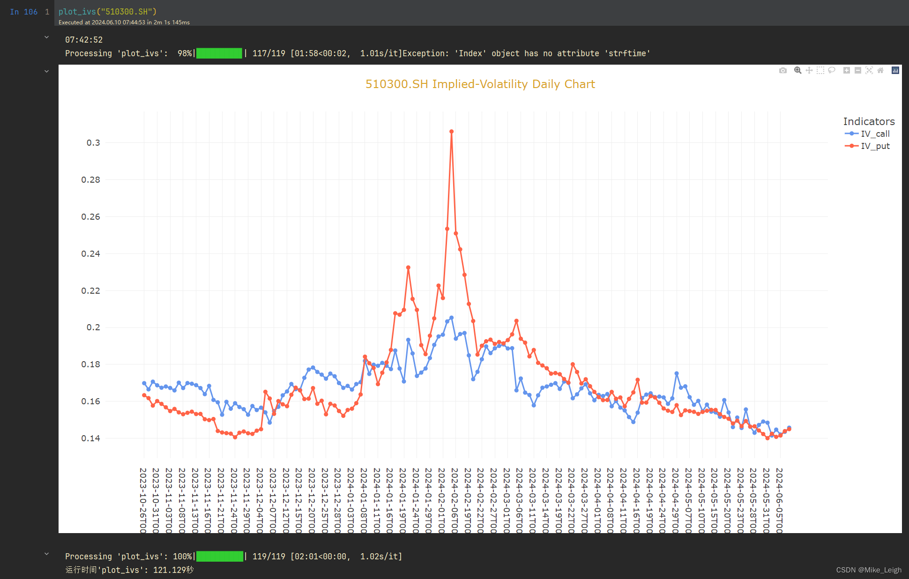Open the Plotly logo link

click(x=895, y=70)
